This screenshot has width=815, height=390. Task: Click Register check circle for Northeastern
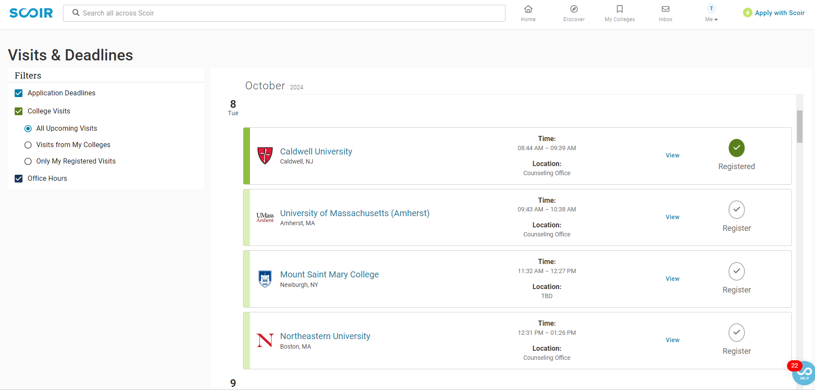coord(736,333)
